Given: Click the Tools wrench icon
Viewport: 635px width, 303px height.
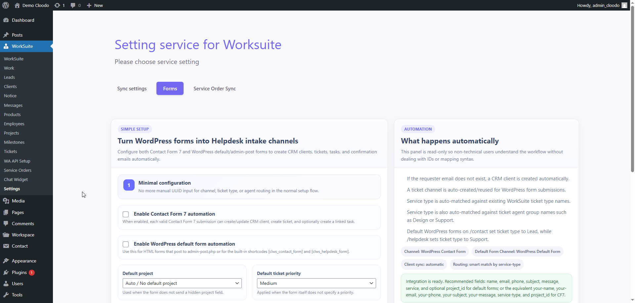Looking at the screenshot, I should tap(7, 295).
